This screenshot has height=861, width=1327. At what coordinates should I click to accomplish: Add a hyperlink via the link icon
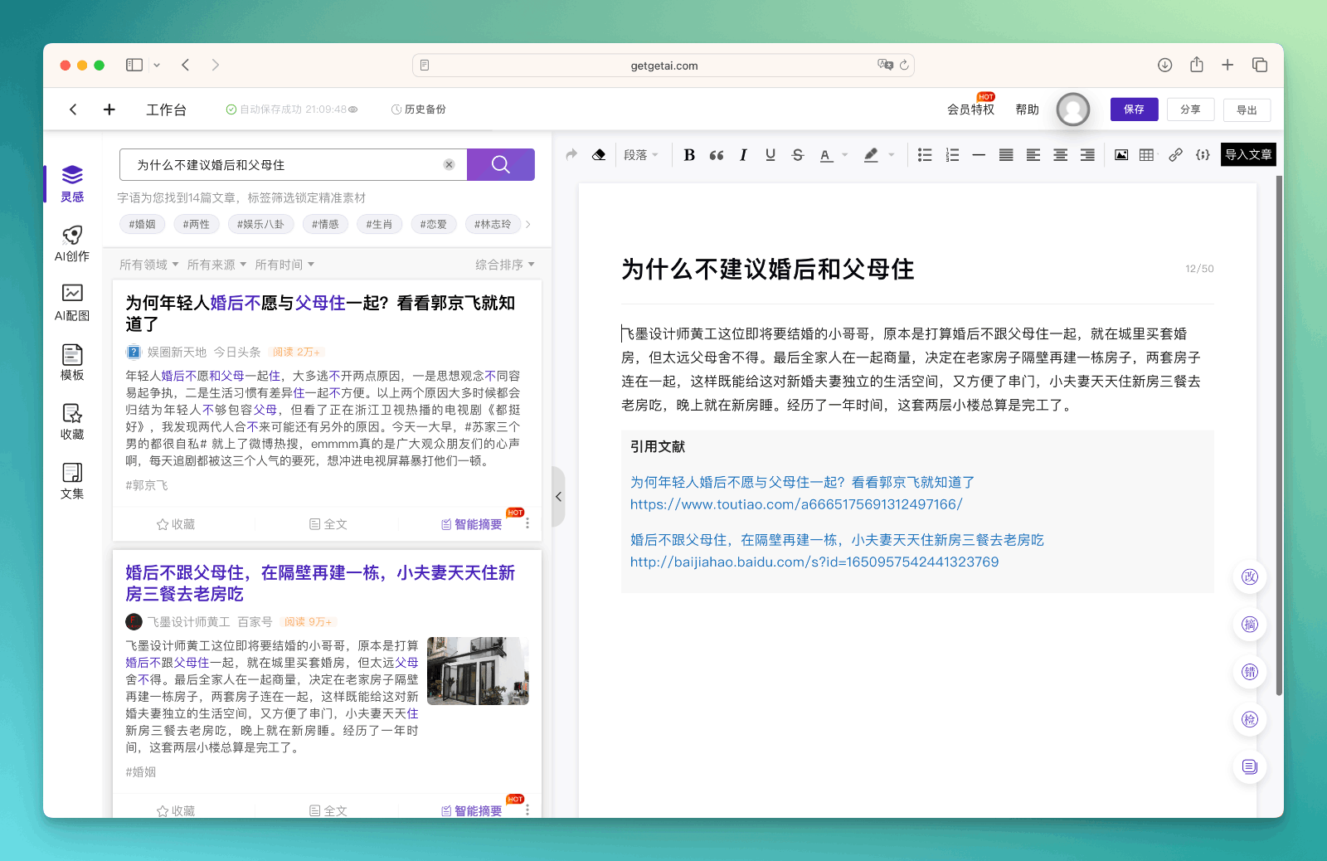click(x=1175, y=155)
